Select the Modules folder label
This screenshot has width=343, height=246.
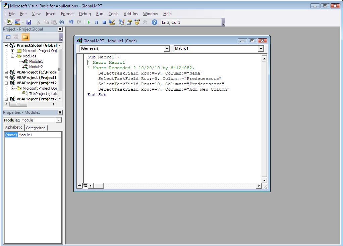pyautogui.click(x=29, y=56)
